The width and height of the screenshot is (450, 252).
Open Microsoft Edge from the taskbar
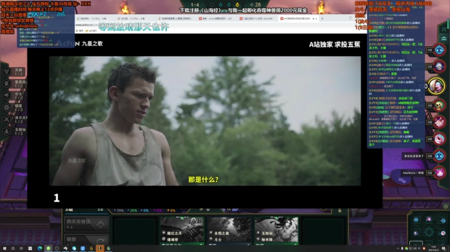pyautogui.click(x=39, y=248)
